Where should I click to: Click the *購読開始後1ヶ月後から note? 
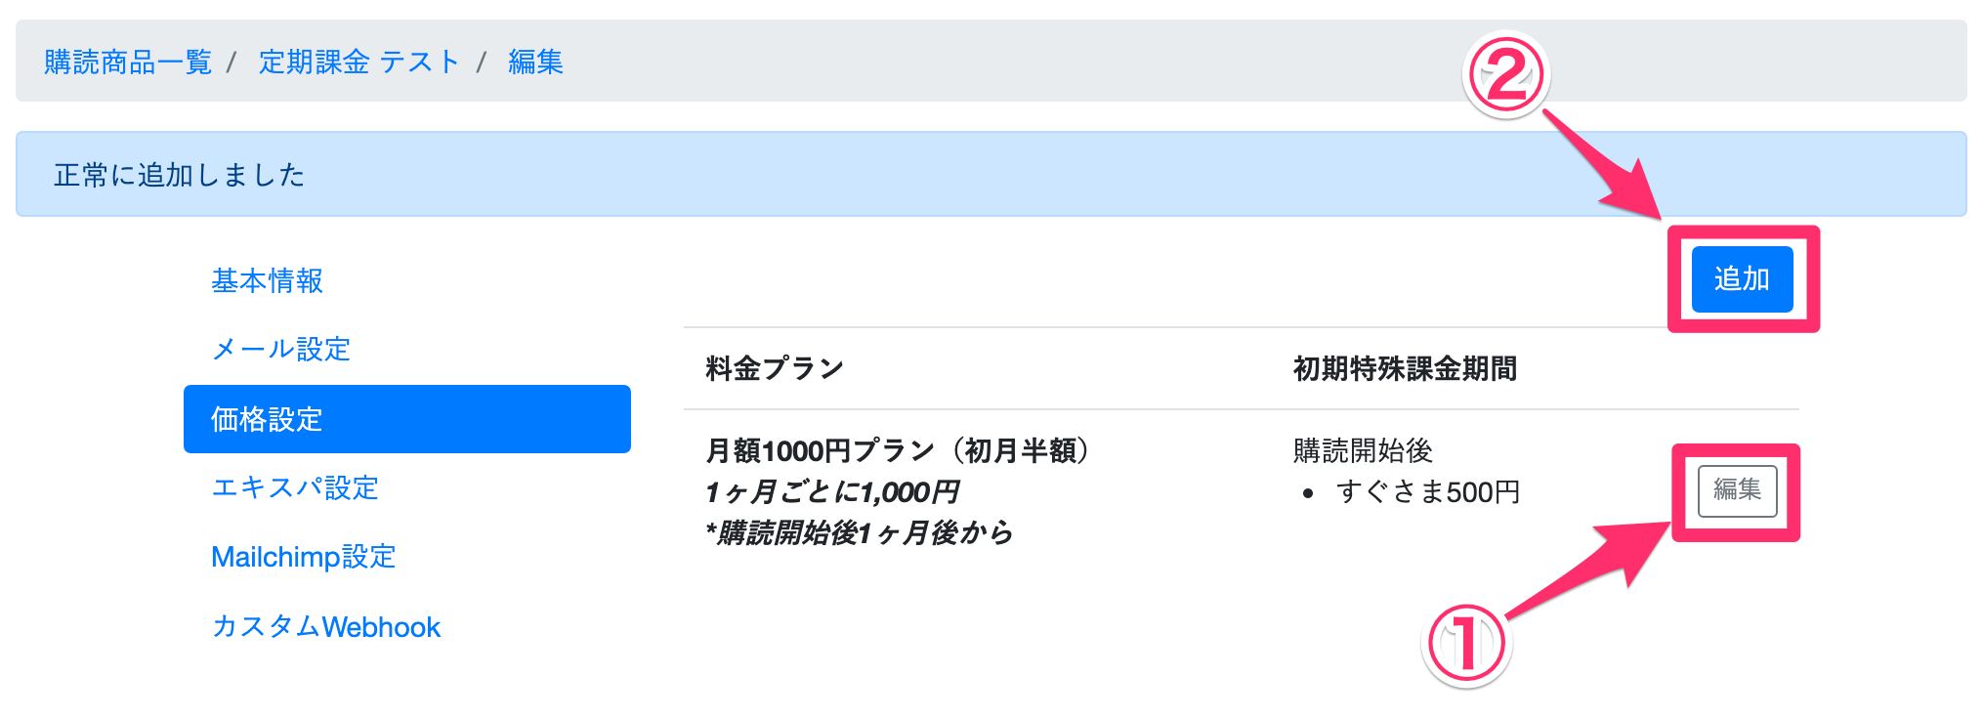pos(859,533)
